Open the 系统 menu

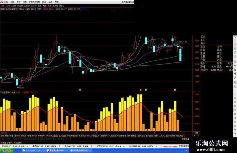[x=6, y=2]
